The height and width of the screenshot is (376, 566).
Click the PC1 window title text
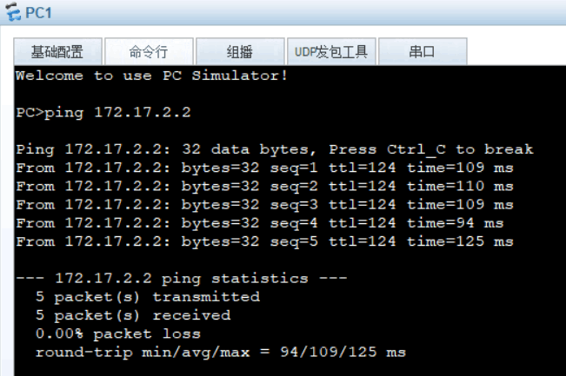tap(38, 13)
